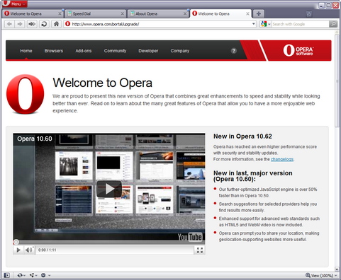
Task: Open the Add-ons navigation item
Action: tap(84, 51)
